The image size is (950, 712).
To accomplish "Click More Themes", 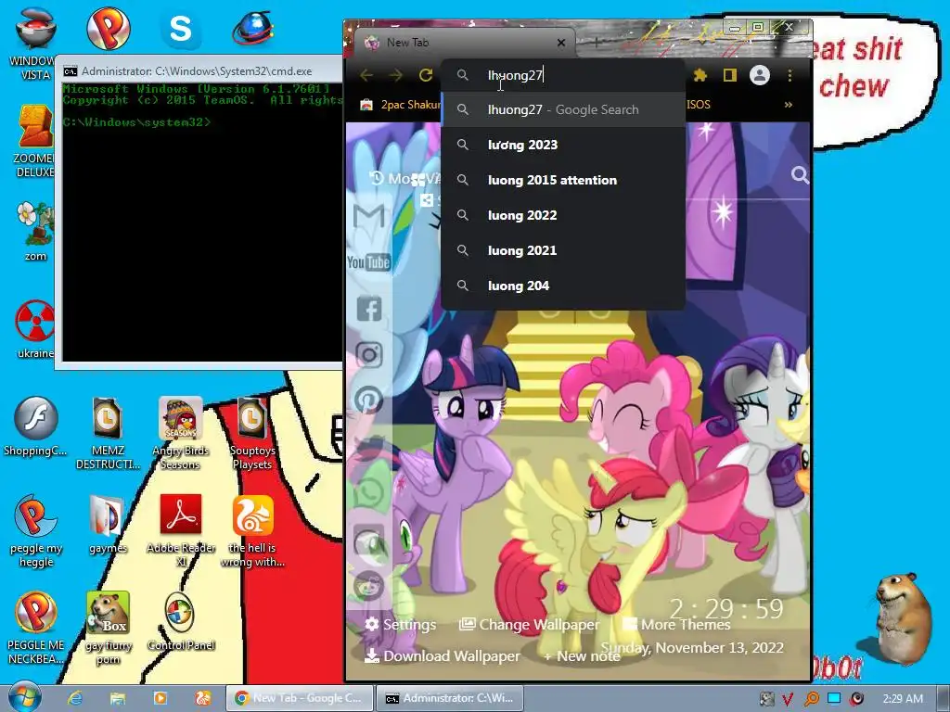I will pyautogui.click(x=676, y=624).
